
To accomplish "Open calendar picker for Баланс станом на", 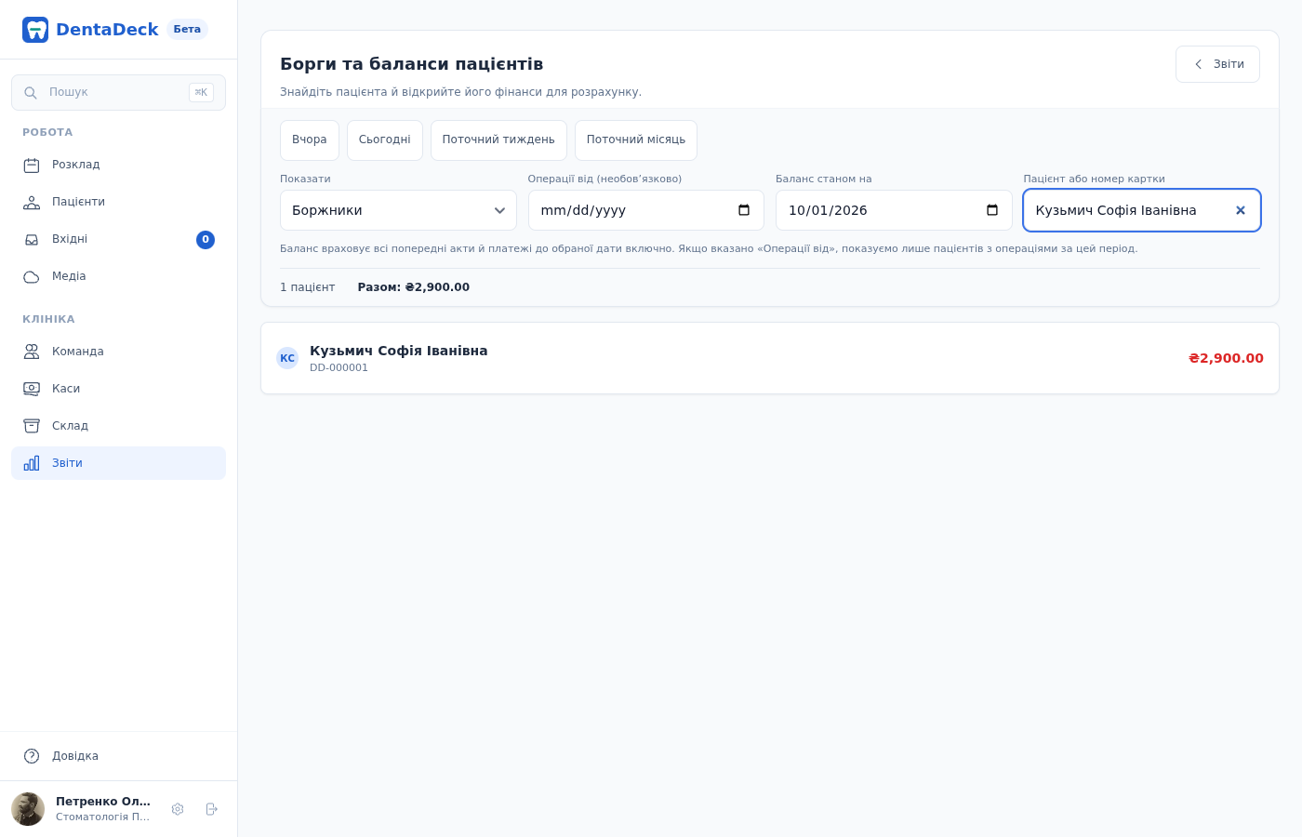I will 992,210.
